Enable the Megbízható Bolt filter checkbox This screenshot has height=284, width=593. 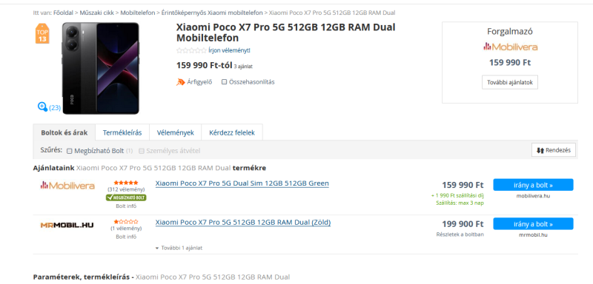(69, 151)
